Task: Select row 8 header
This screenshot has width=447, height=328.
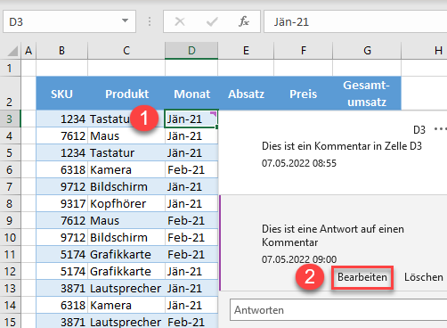Action: [10, 203]
